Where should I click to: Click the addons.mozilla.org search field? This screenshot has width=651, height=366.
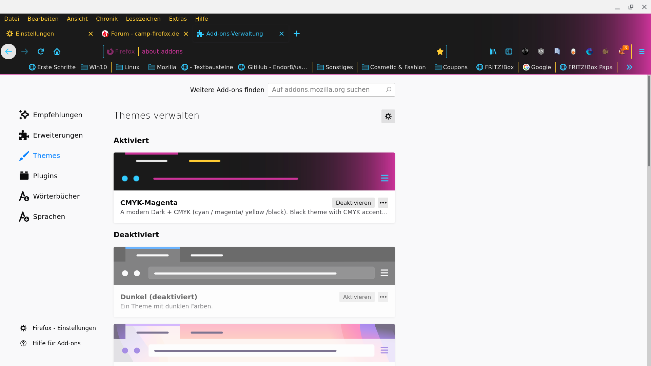click(327, 90)
